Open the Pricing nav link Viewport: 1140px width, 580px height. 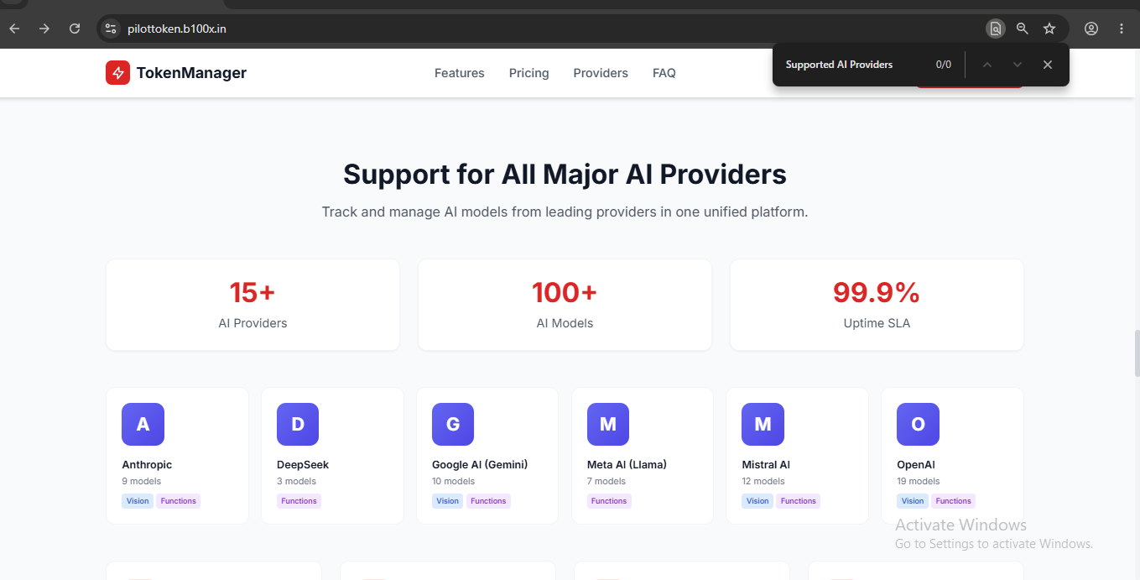click(529, 73)
